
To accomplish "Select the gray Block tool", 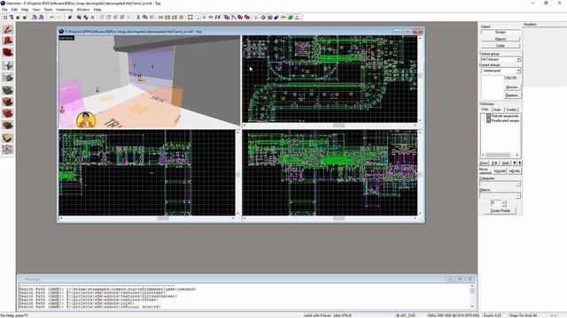I will (8, 78).
